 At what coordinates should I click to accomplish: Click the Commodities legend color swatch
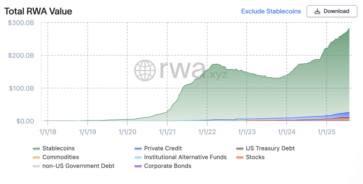pos(36,157)
